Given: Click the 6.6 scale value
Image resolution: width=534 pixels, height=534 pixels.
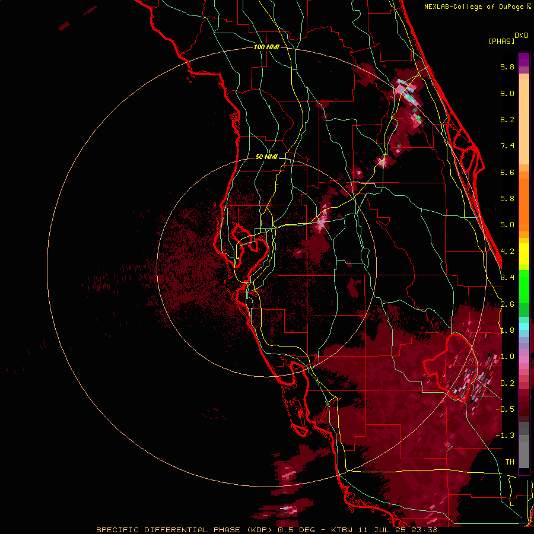Looking at the screenshot, I should [x=507, y=172].
